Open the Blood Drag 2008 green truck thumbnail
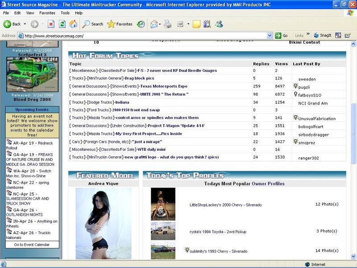Viewport: 357px width, 268px height. (32, 75)
